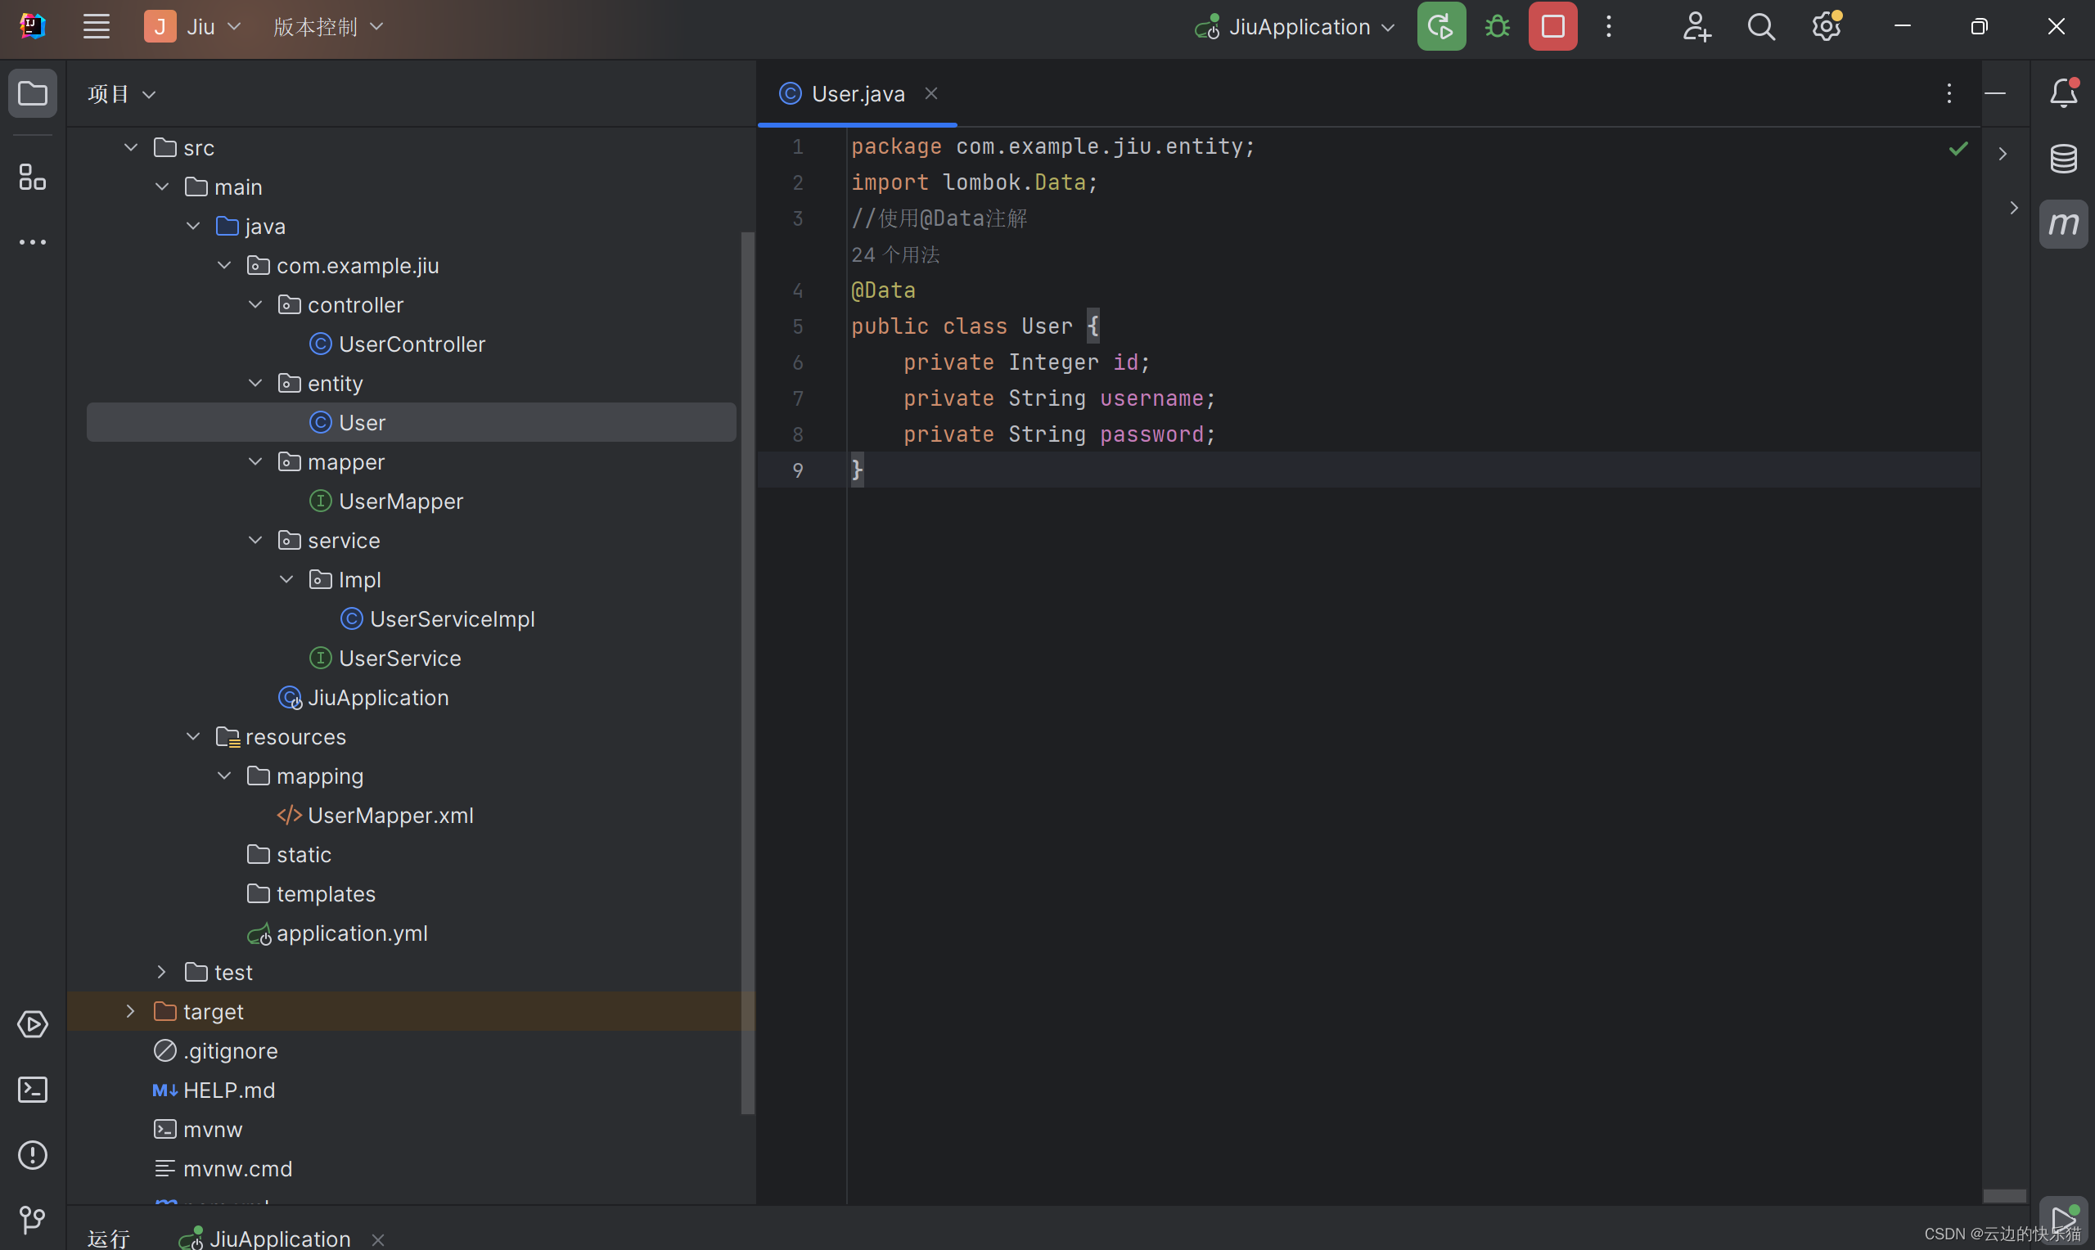Image resolution: width=2095 pixels, height=1250 pixels.
Task: Open the Structure tool window
Action: (x=32, y=177)
